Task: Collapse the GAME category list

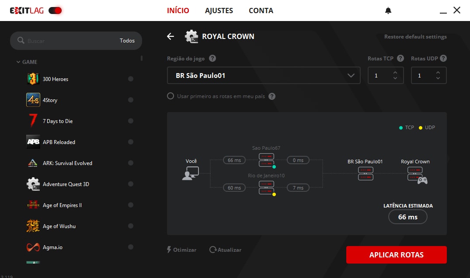Action: tap(18, 62)
